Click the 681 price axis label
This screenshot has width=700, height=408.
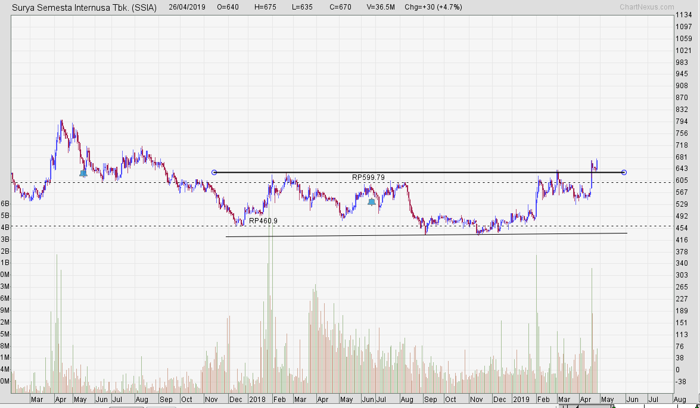(x=682, y=157)
